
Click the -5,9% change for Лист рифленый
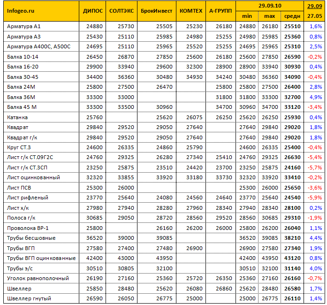(315, 198)
